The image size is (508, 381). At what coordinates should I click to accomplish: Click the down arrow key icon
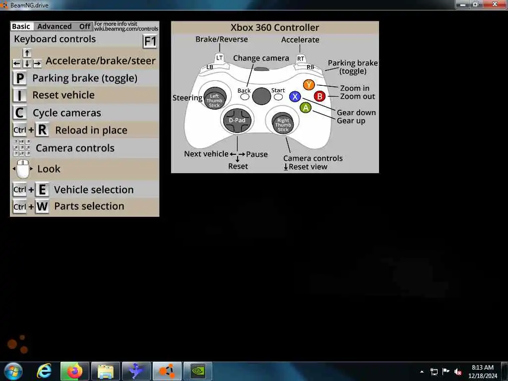tap(27, 64)
